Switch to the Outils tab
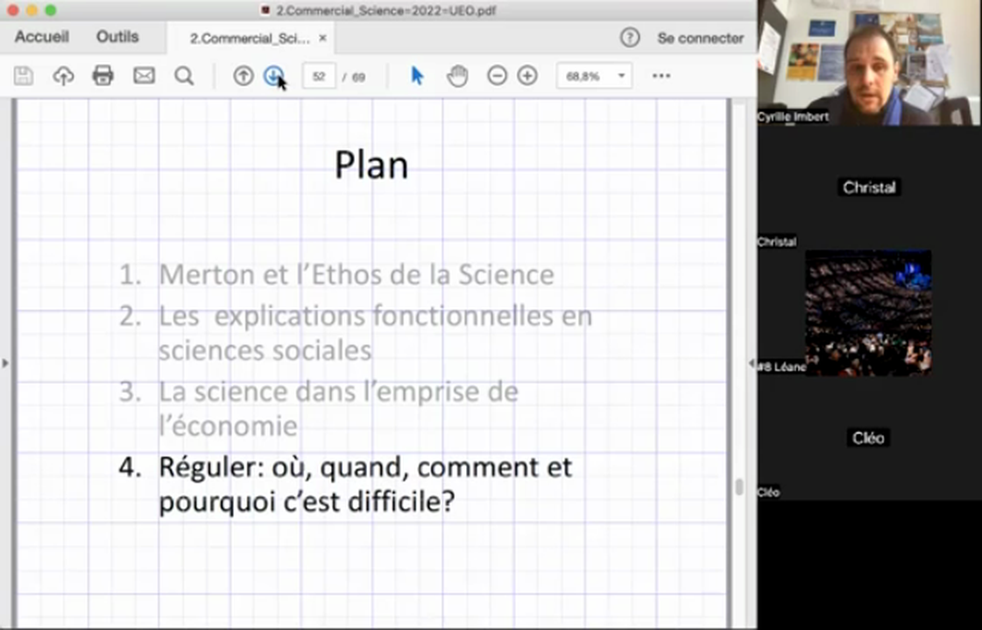982x630 pixels. (117, 37)
